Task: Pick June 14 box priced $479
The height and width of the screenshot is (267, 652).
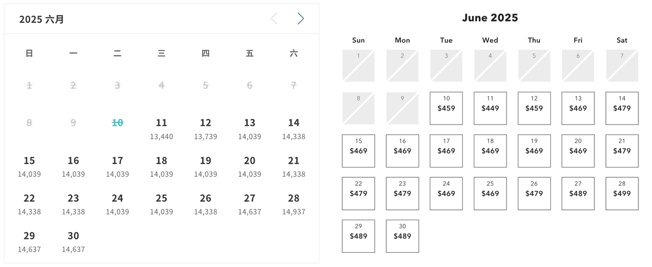Action: [x=622, y=108]
